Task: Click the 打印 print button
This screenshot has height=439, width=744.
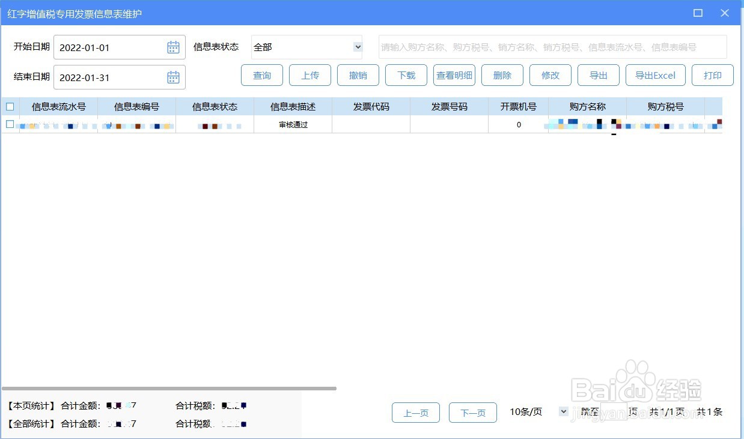Action: pos(713,75)
